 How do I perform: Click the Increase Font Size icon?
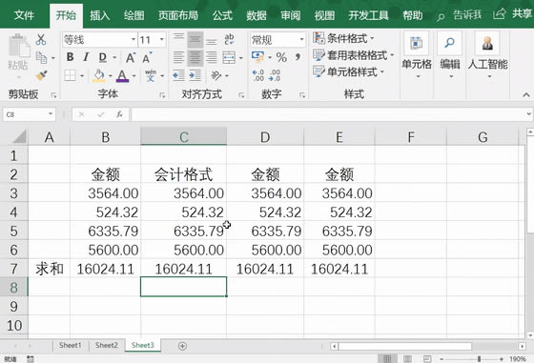point(131,57)
